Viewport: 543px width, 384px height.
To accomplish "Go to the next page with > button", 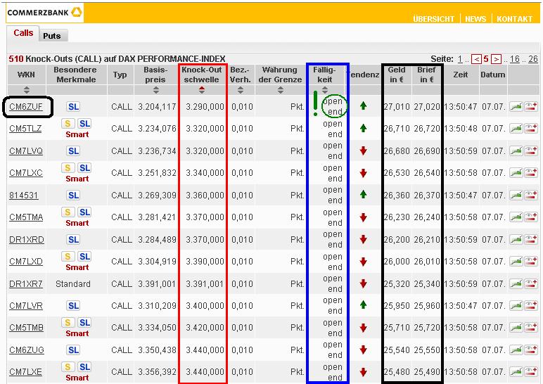I will pos(496,60).
